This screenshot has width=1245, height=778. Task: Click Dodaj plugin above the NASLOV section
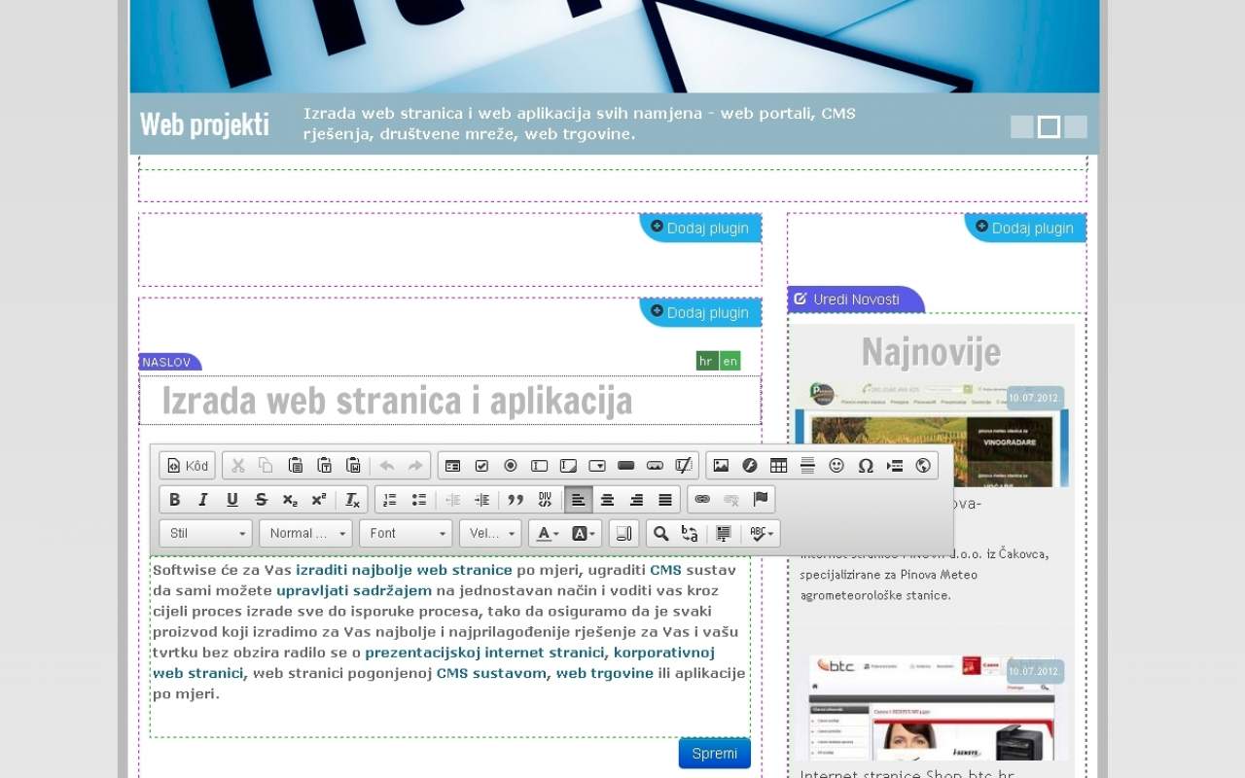[x=700, y=312]
